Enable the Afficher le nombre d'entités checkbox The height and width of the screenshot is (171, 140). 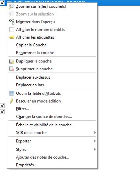tap(12, 30)
